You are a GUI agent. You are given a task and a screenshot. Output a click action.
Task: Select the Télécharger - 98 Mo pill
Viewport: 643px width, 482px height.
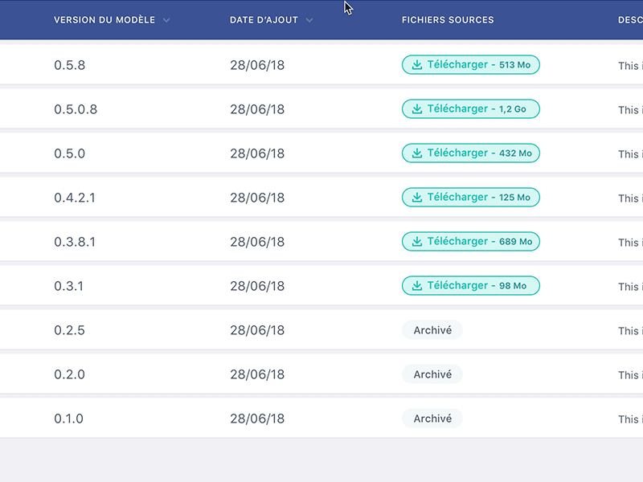(x=470, y=285)
